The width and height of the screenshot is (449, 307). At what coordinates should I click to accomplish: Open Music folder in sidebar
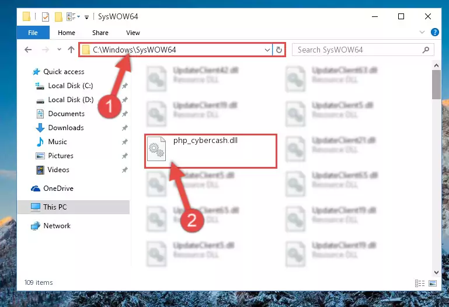(x=57, y=142)
